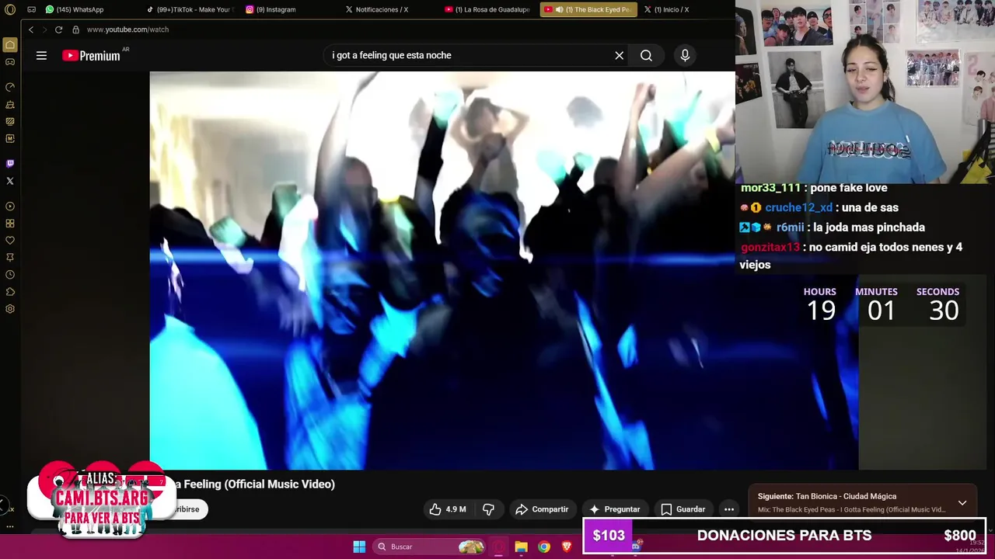Screen dimensions: 995x559
Task: Click the site lock icon in address bar
Action: [75, 30]
